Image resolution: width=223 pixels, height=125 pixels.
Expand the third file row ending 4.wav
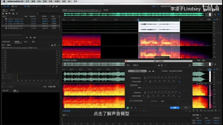tap(3, 24)
